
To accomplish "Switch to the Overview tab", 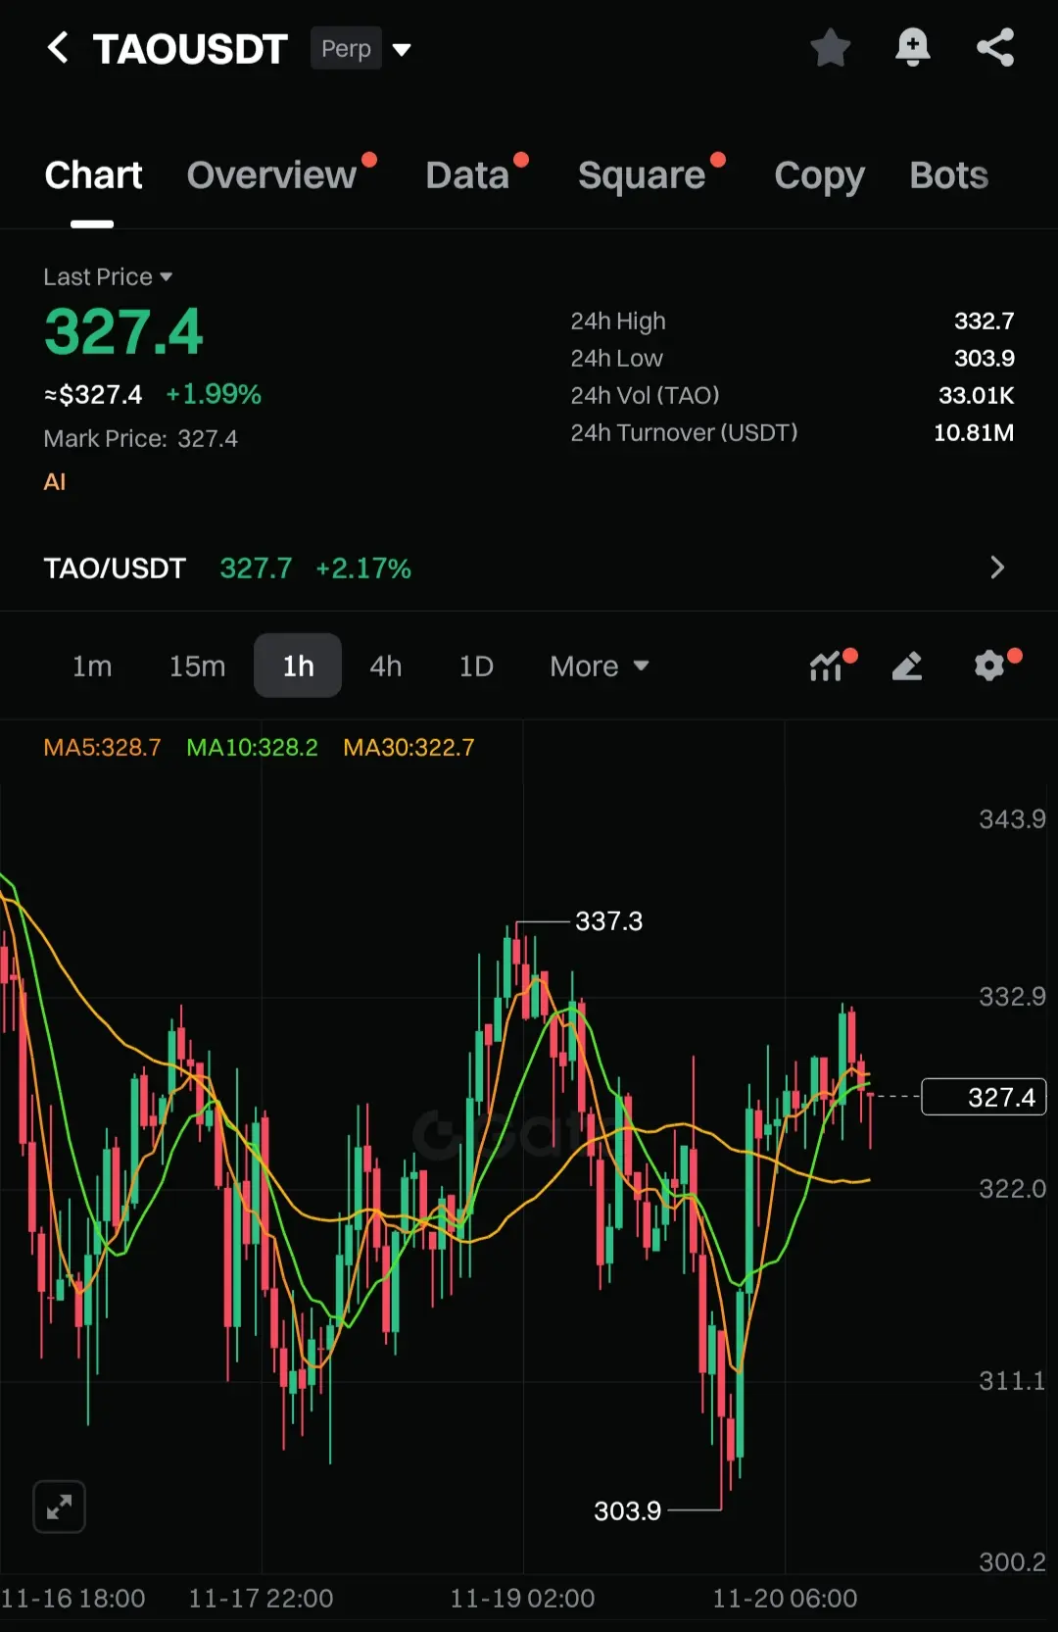I will point(271,175).
